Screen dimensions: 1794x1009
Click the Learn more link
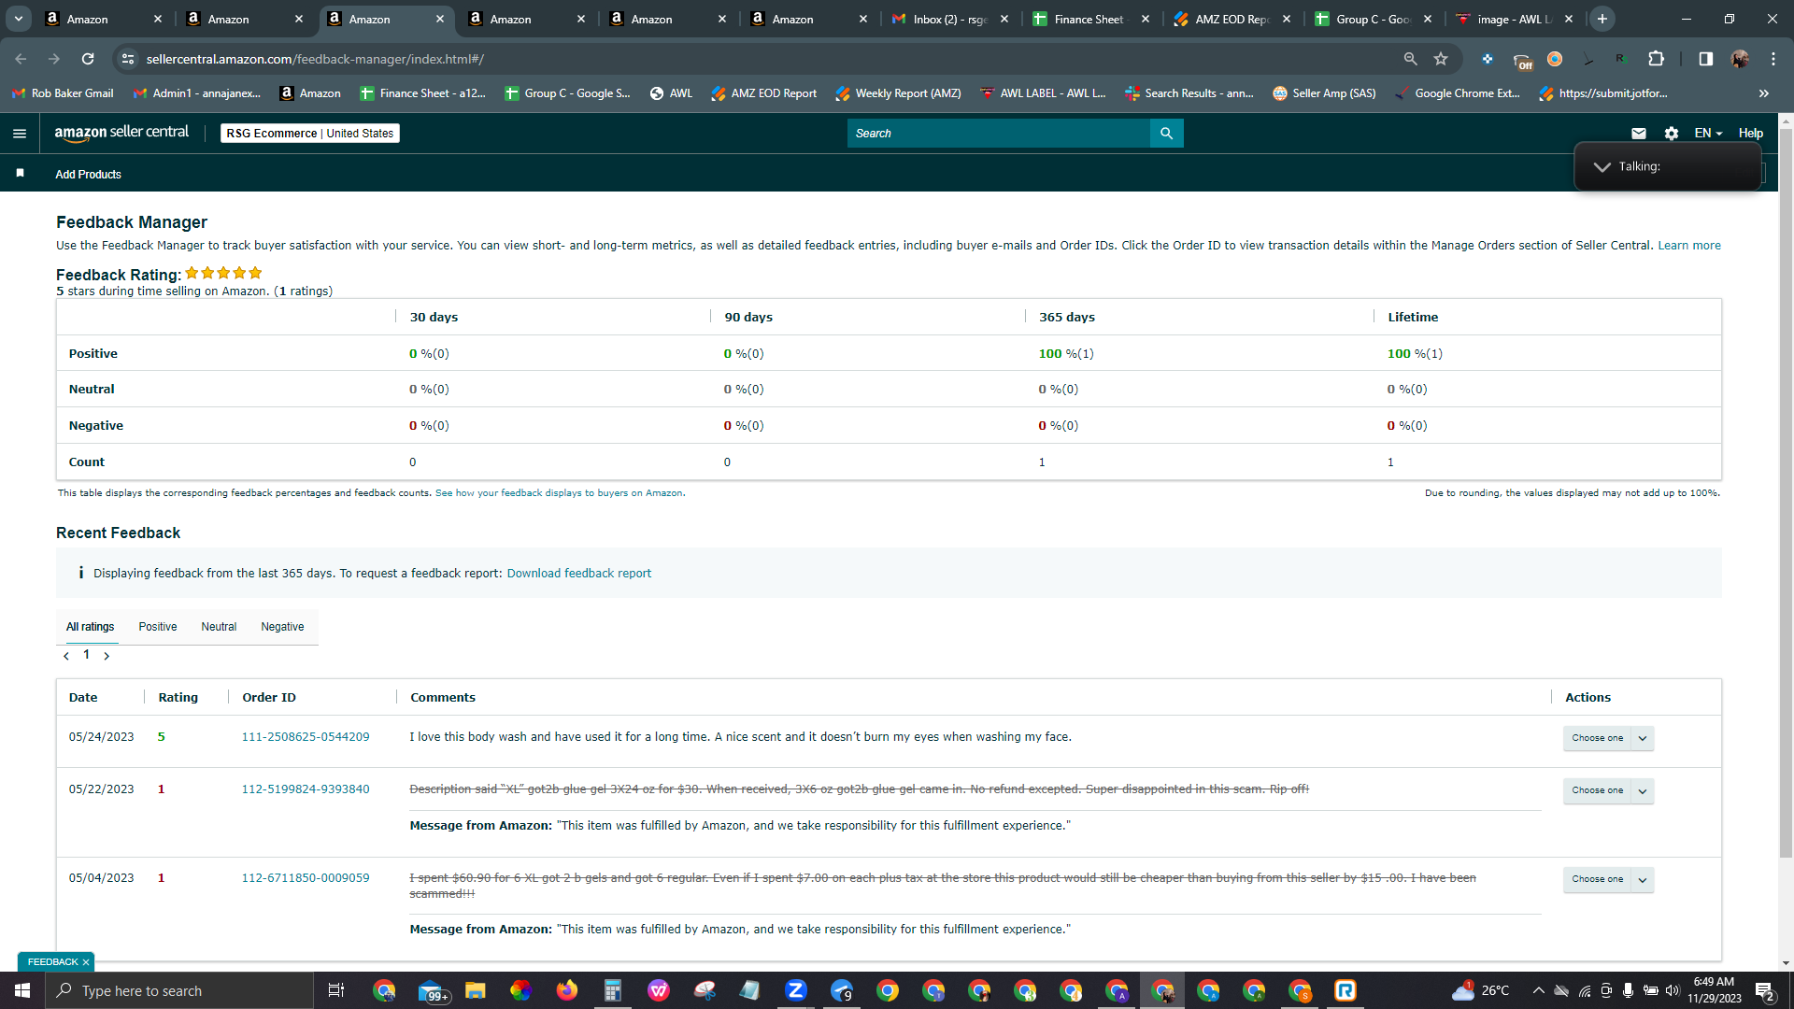(1688, 246)
